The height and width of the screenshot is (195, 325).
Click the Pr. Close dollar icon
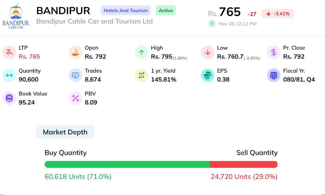click(274, 52)
